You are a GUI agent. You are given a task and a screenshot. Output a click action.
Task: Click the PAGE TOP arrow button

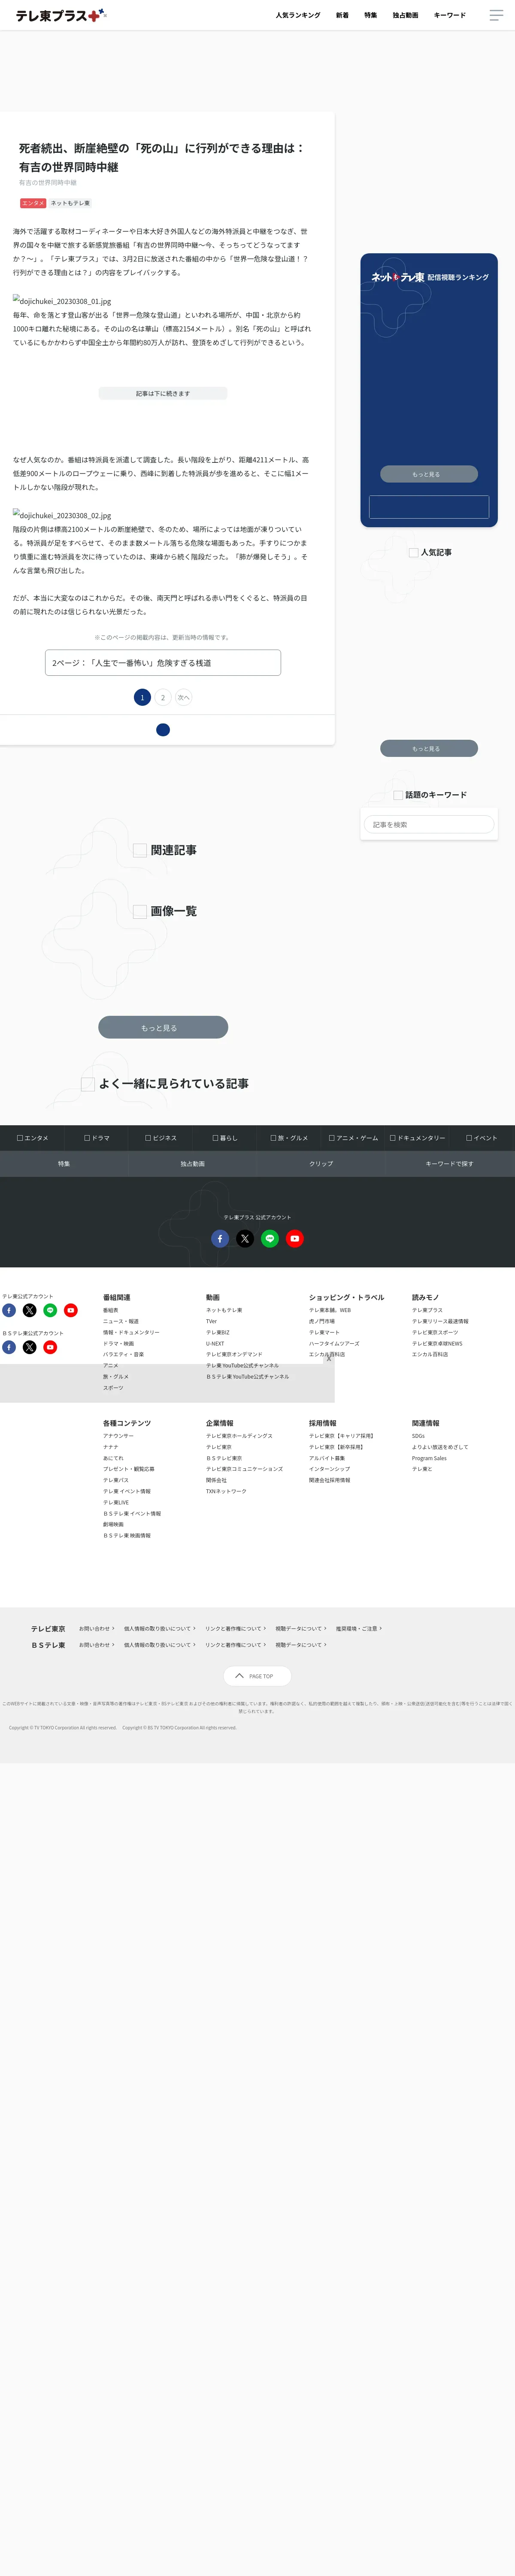(257, 1676)
